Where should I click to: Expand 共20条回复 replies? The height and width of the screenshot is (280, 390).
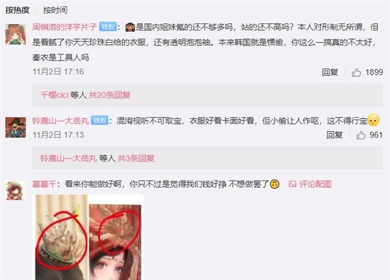(x=110, y=95)
